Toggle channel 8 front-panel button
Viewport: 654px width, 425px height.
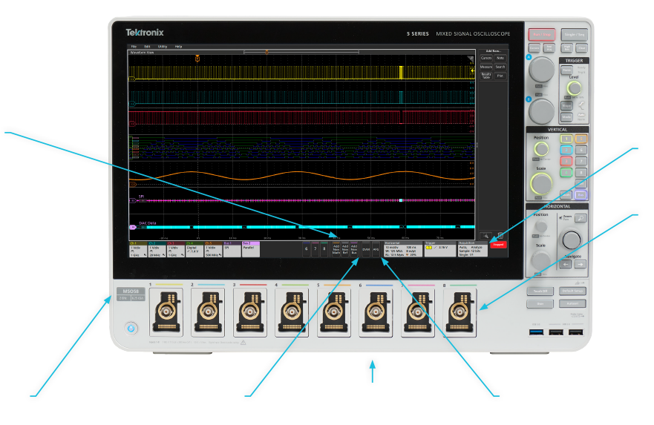point(581,173)
